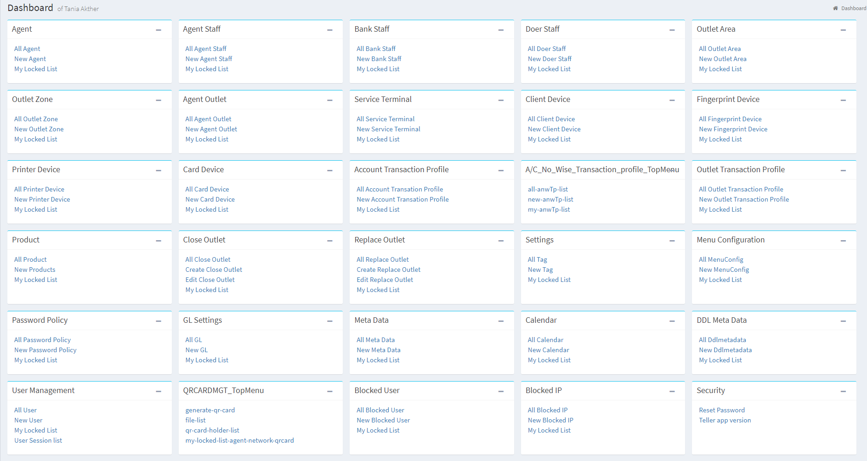The height and width of the screenshot is (461, 867).
Task: Collapse the Client Device panel
Action: point(672,100)
